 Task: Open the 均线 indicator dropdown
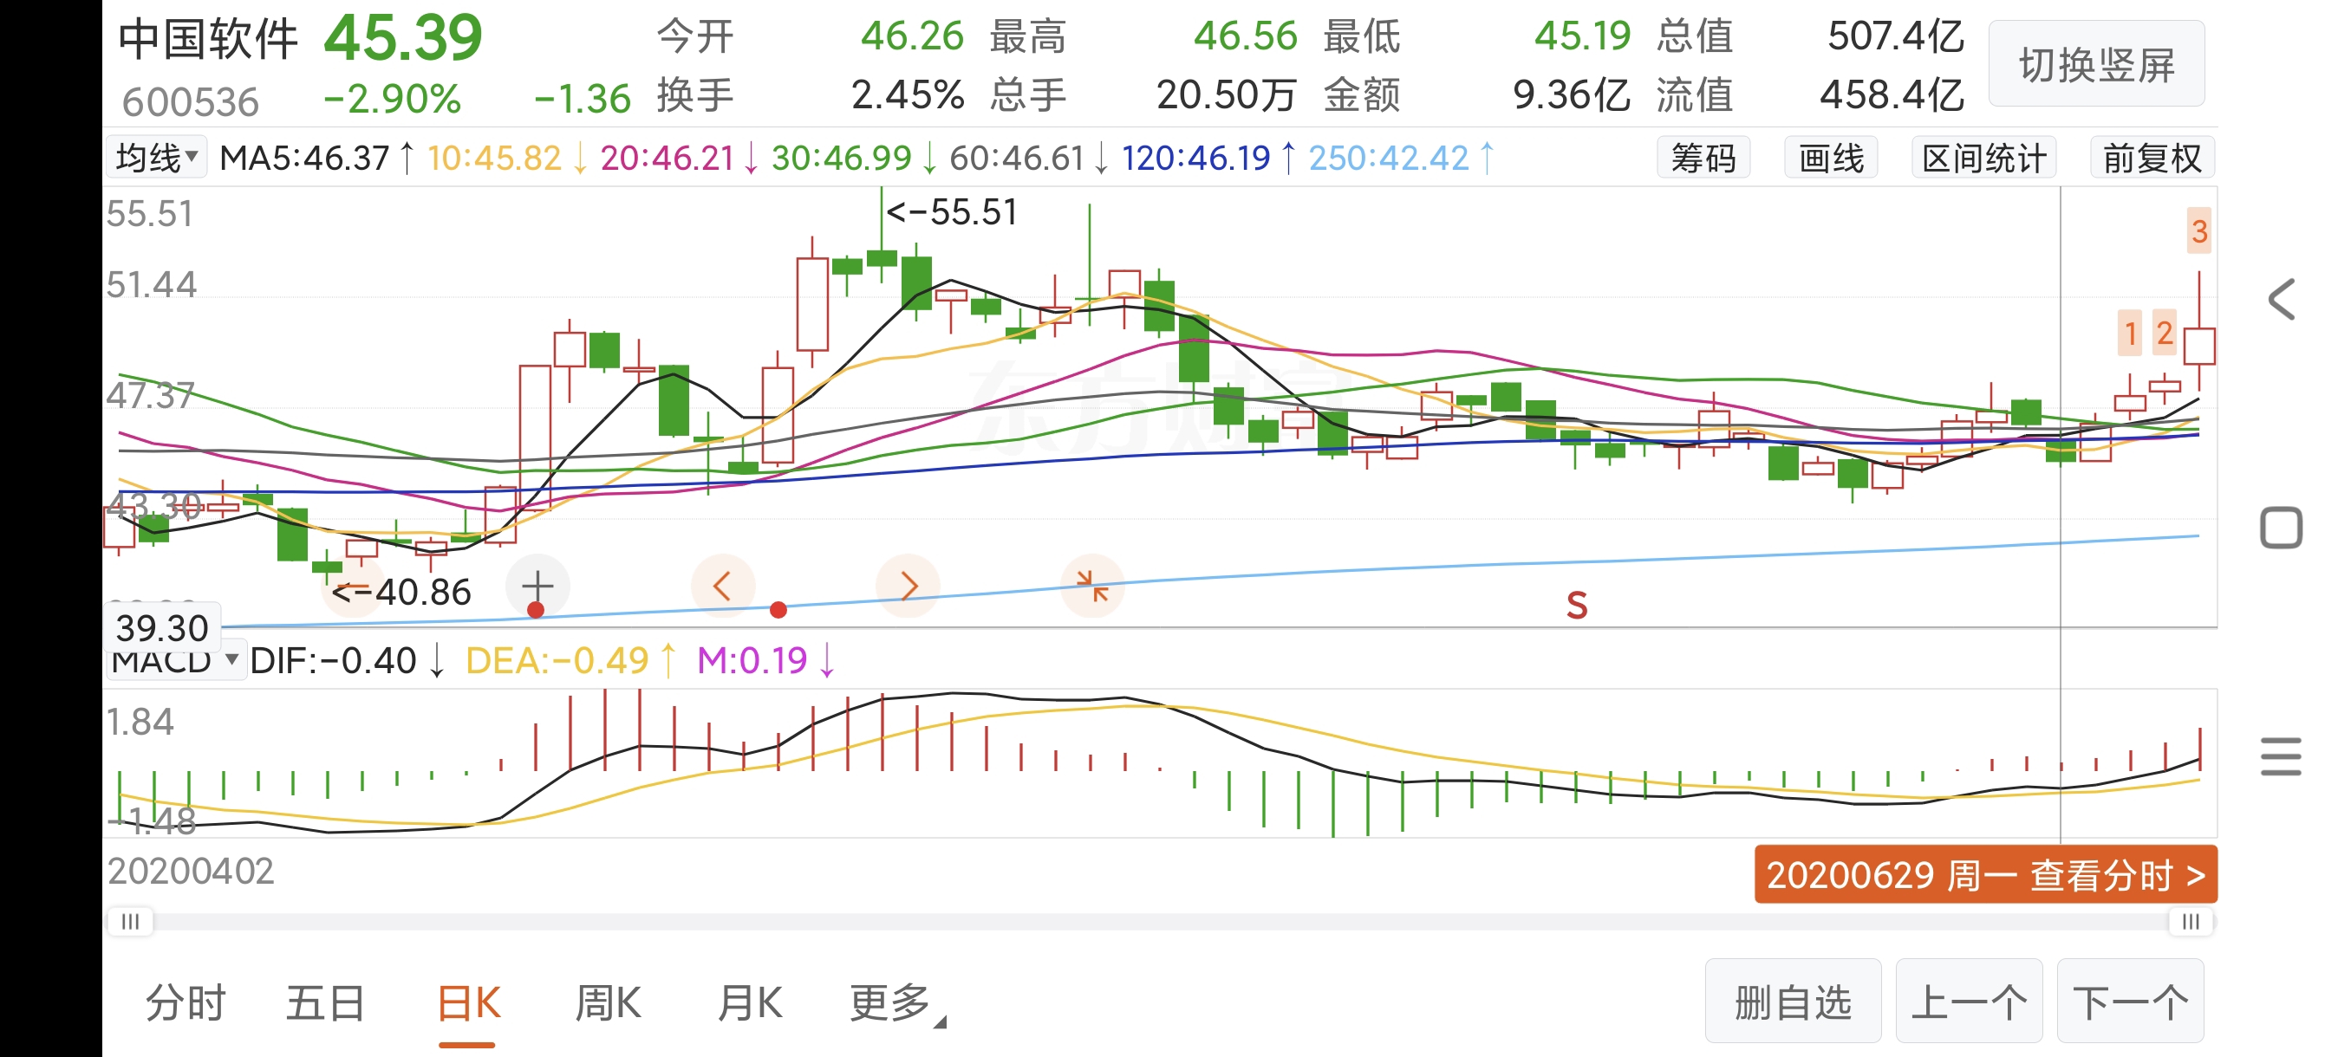[x=157, y=158]
